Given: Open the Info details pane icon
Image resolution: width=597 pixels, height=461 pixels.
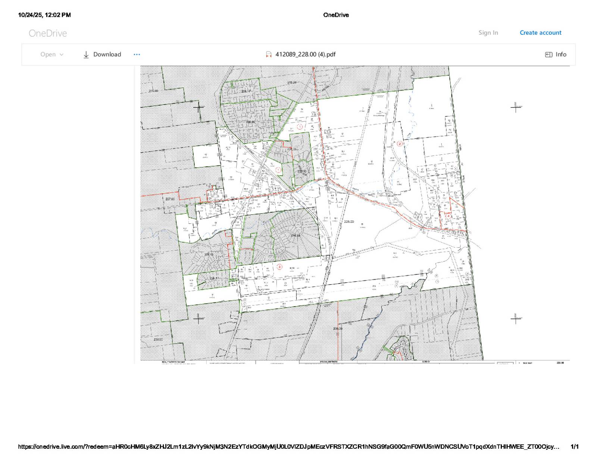Looking at the screenshot, I should coord(548,54).
